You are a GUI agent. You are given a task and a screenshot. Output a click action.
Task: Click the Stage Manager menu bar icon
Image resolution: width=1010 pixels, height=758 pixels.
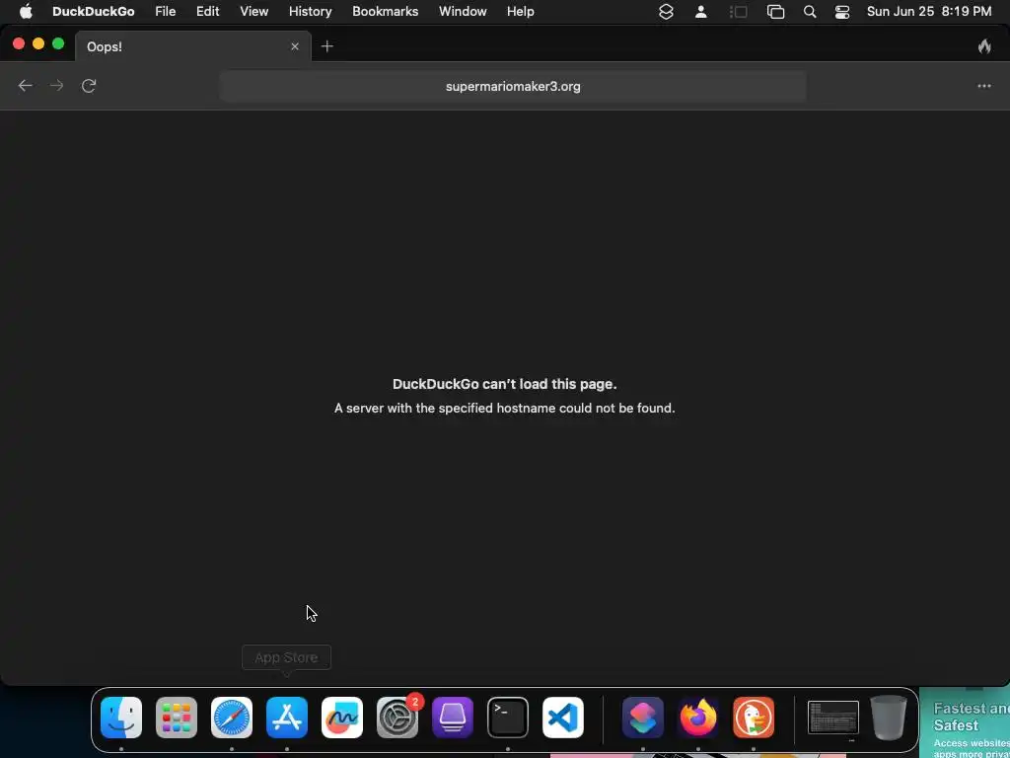pos(738,12)
